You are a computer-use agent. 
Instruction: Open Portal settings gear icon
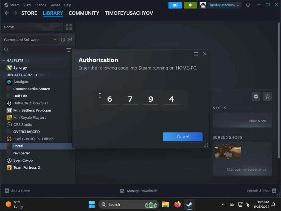[256, 96]
